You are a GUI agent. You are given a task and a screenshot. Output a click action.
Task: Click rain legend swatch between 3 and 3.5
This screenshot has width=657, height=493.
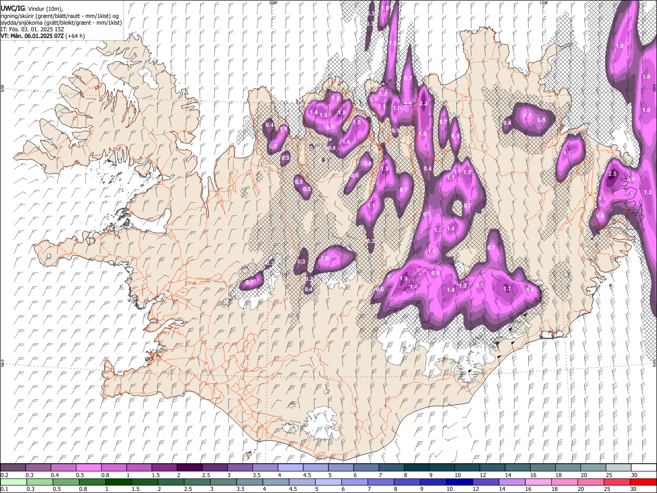(223, 482)
